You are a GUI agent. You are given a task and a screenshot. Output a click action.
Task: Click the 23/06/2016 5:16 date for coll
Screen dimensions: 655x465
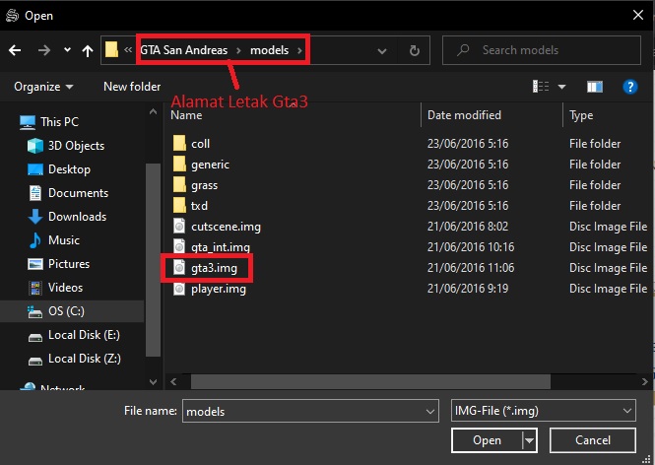[x=468, y=144]
